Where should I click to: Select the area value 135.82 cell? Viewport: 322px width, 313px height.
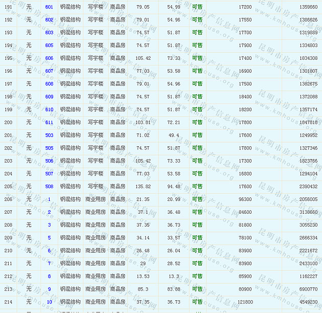pos(143,187)
